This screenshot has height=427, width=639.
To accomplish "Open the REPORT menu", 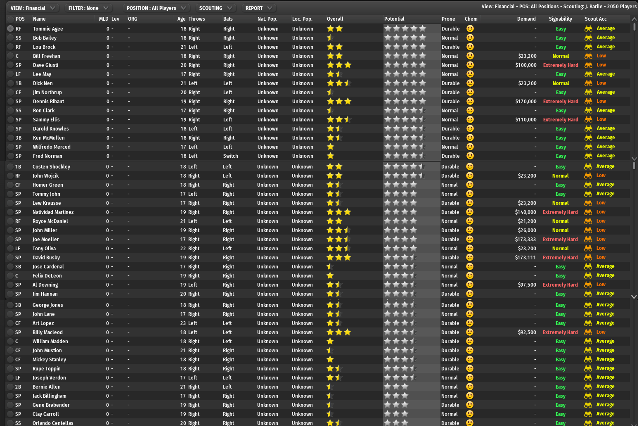I will coord(258,8).
